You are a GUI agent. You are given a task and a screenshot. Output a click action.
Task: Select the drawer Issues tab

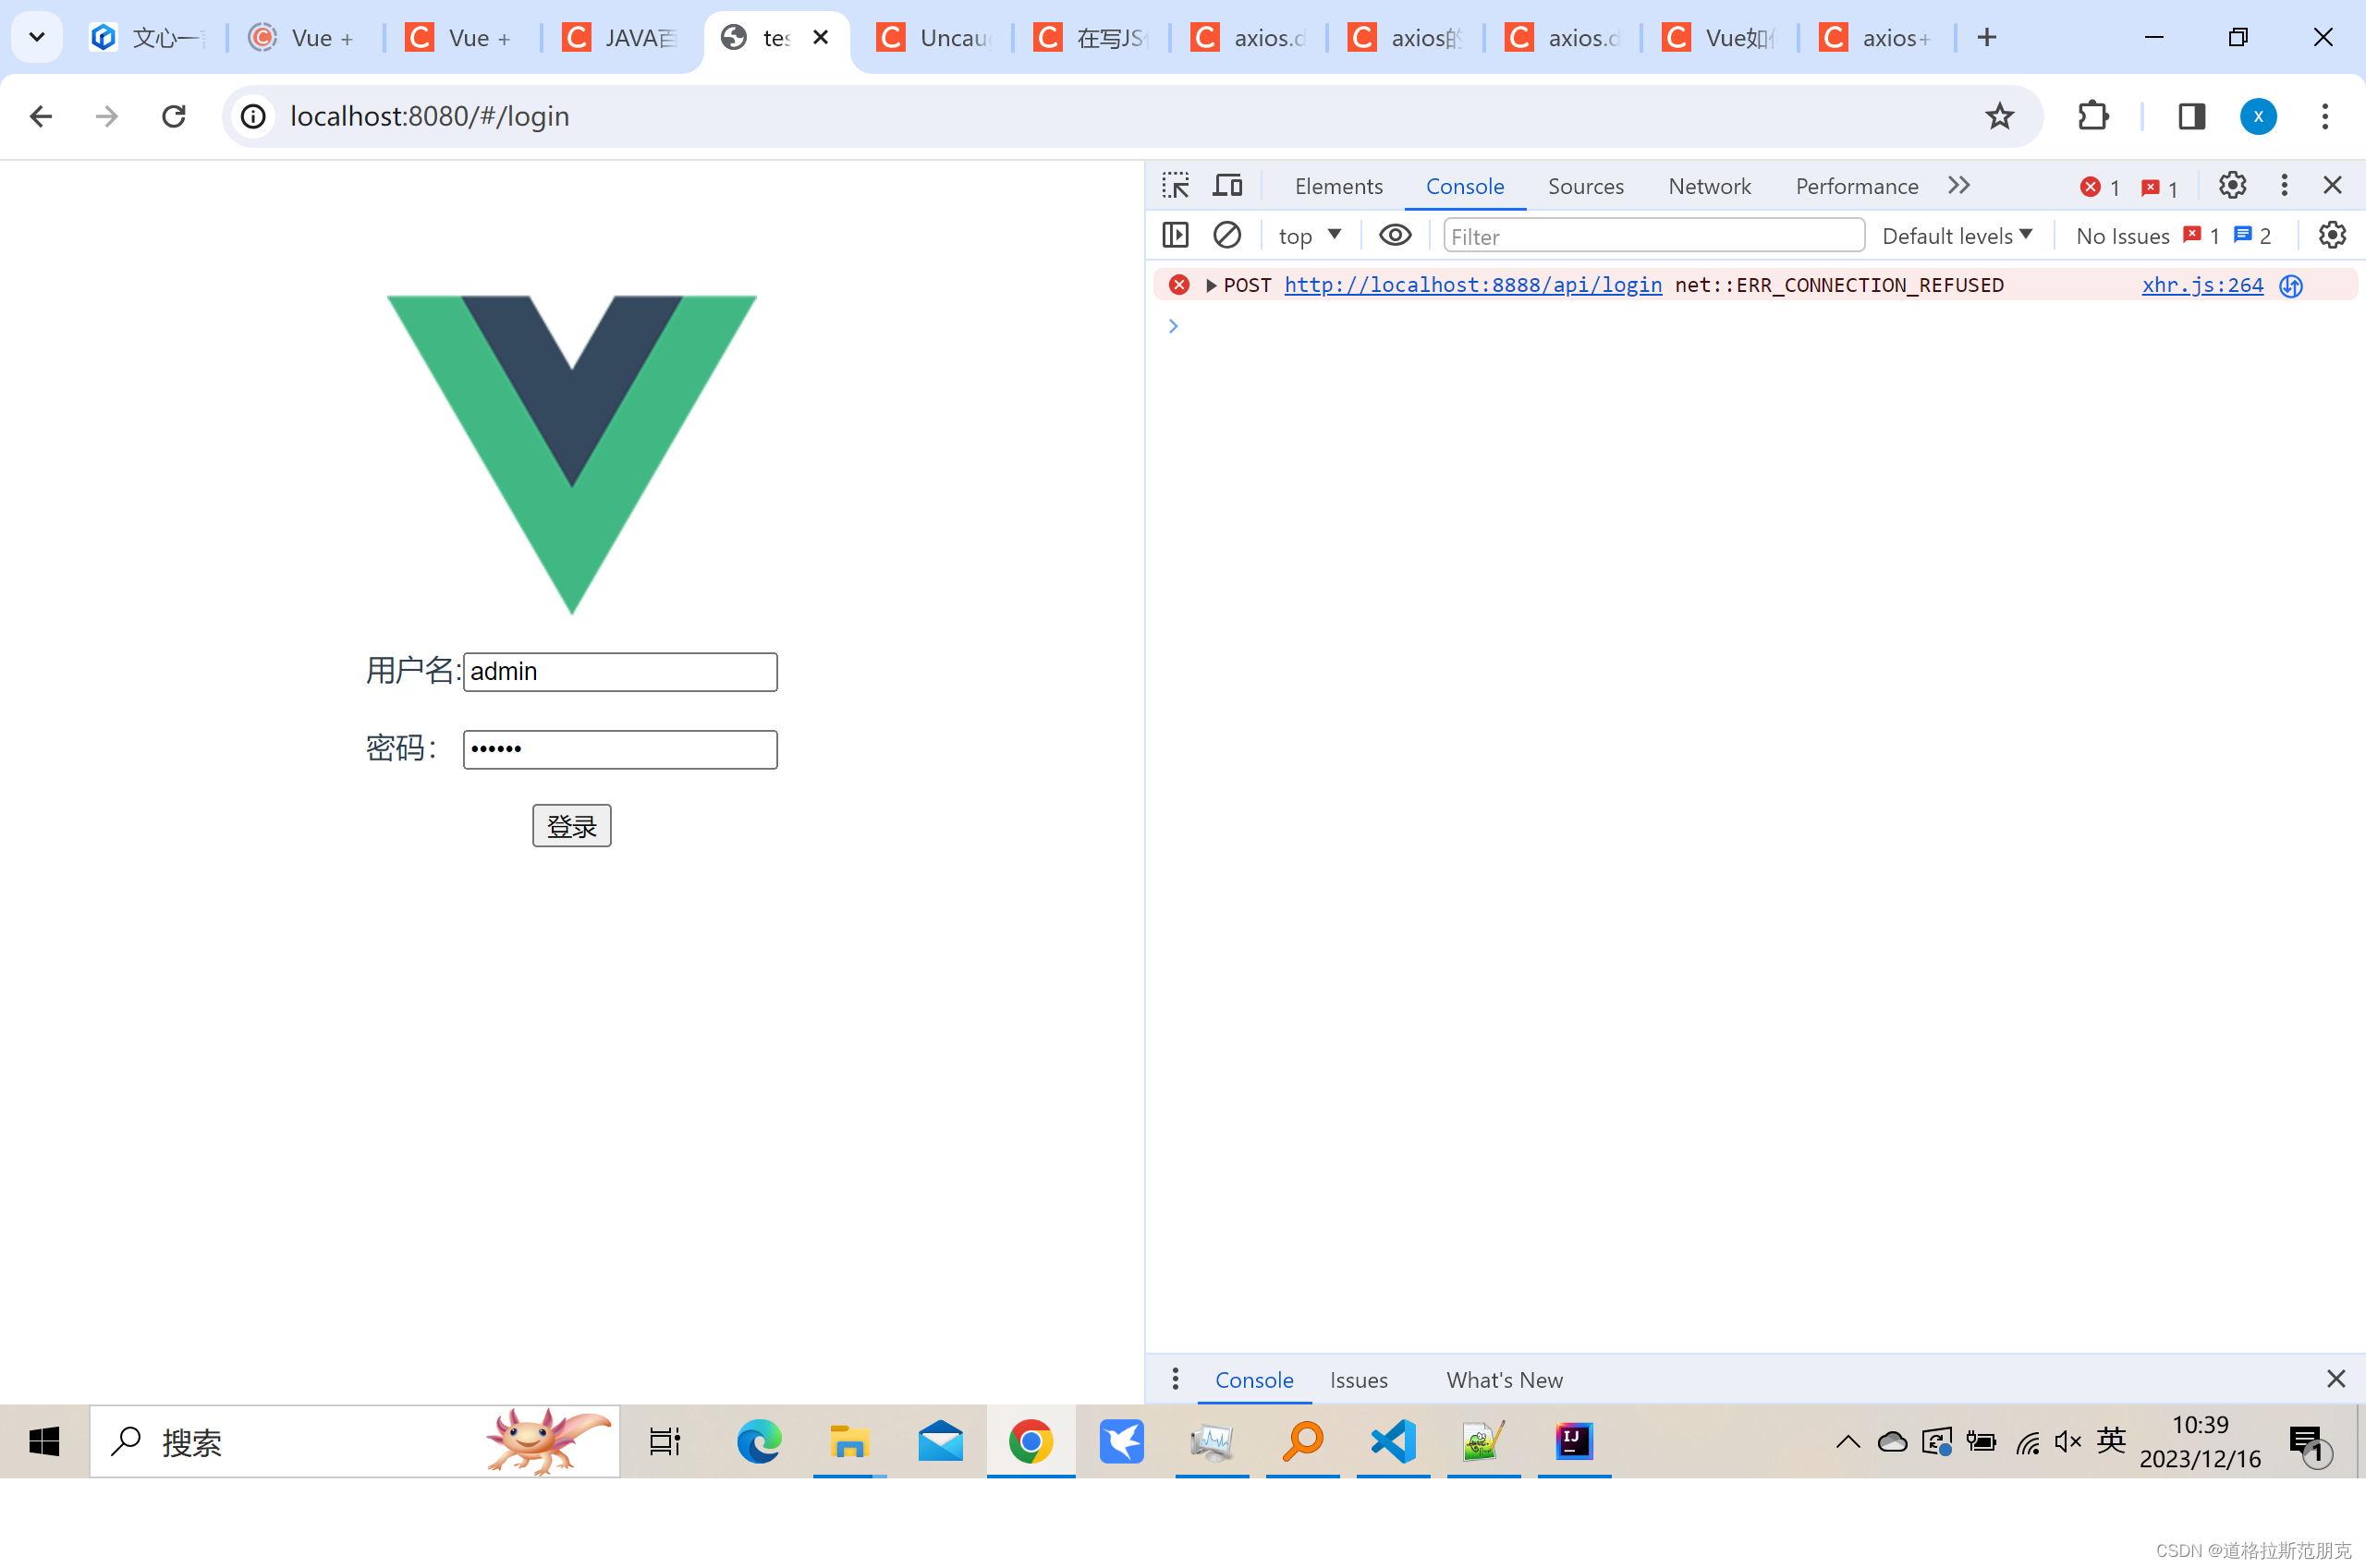(x=1358, y=1380)
